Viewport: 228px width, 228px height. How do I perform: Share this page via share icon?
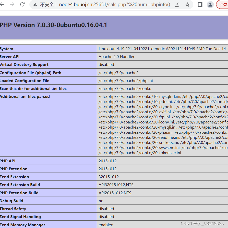(177, 5)
